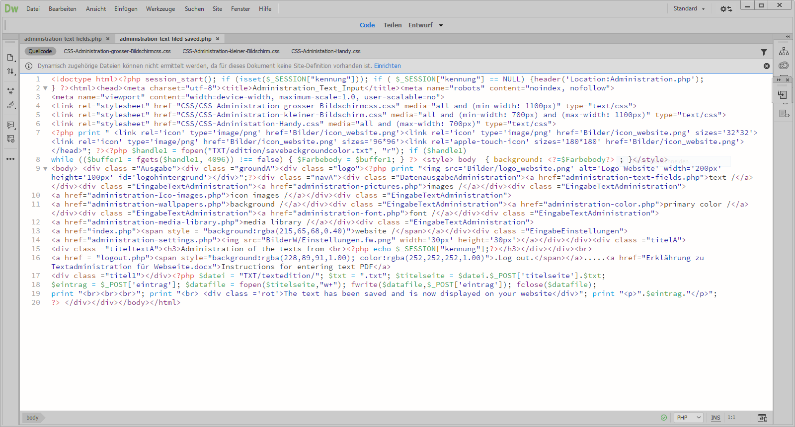Viewport: 795px width, 427px height.
Task: Click the info icon in notification bar
Action: coord(29,66)
